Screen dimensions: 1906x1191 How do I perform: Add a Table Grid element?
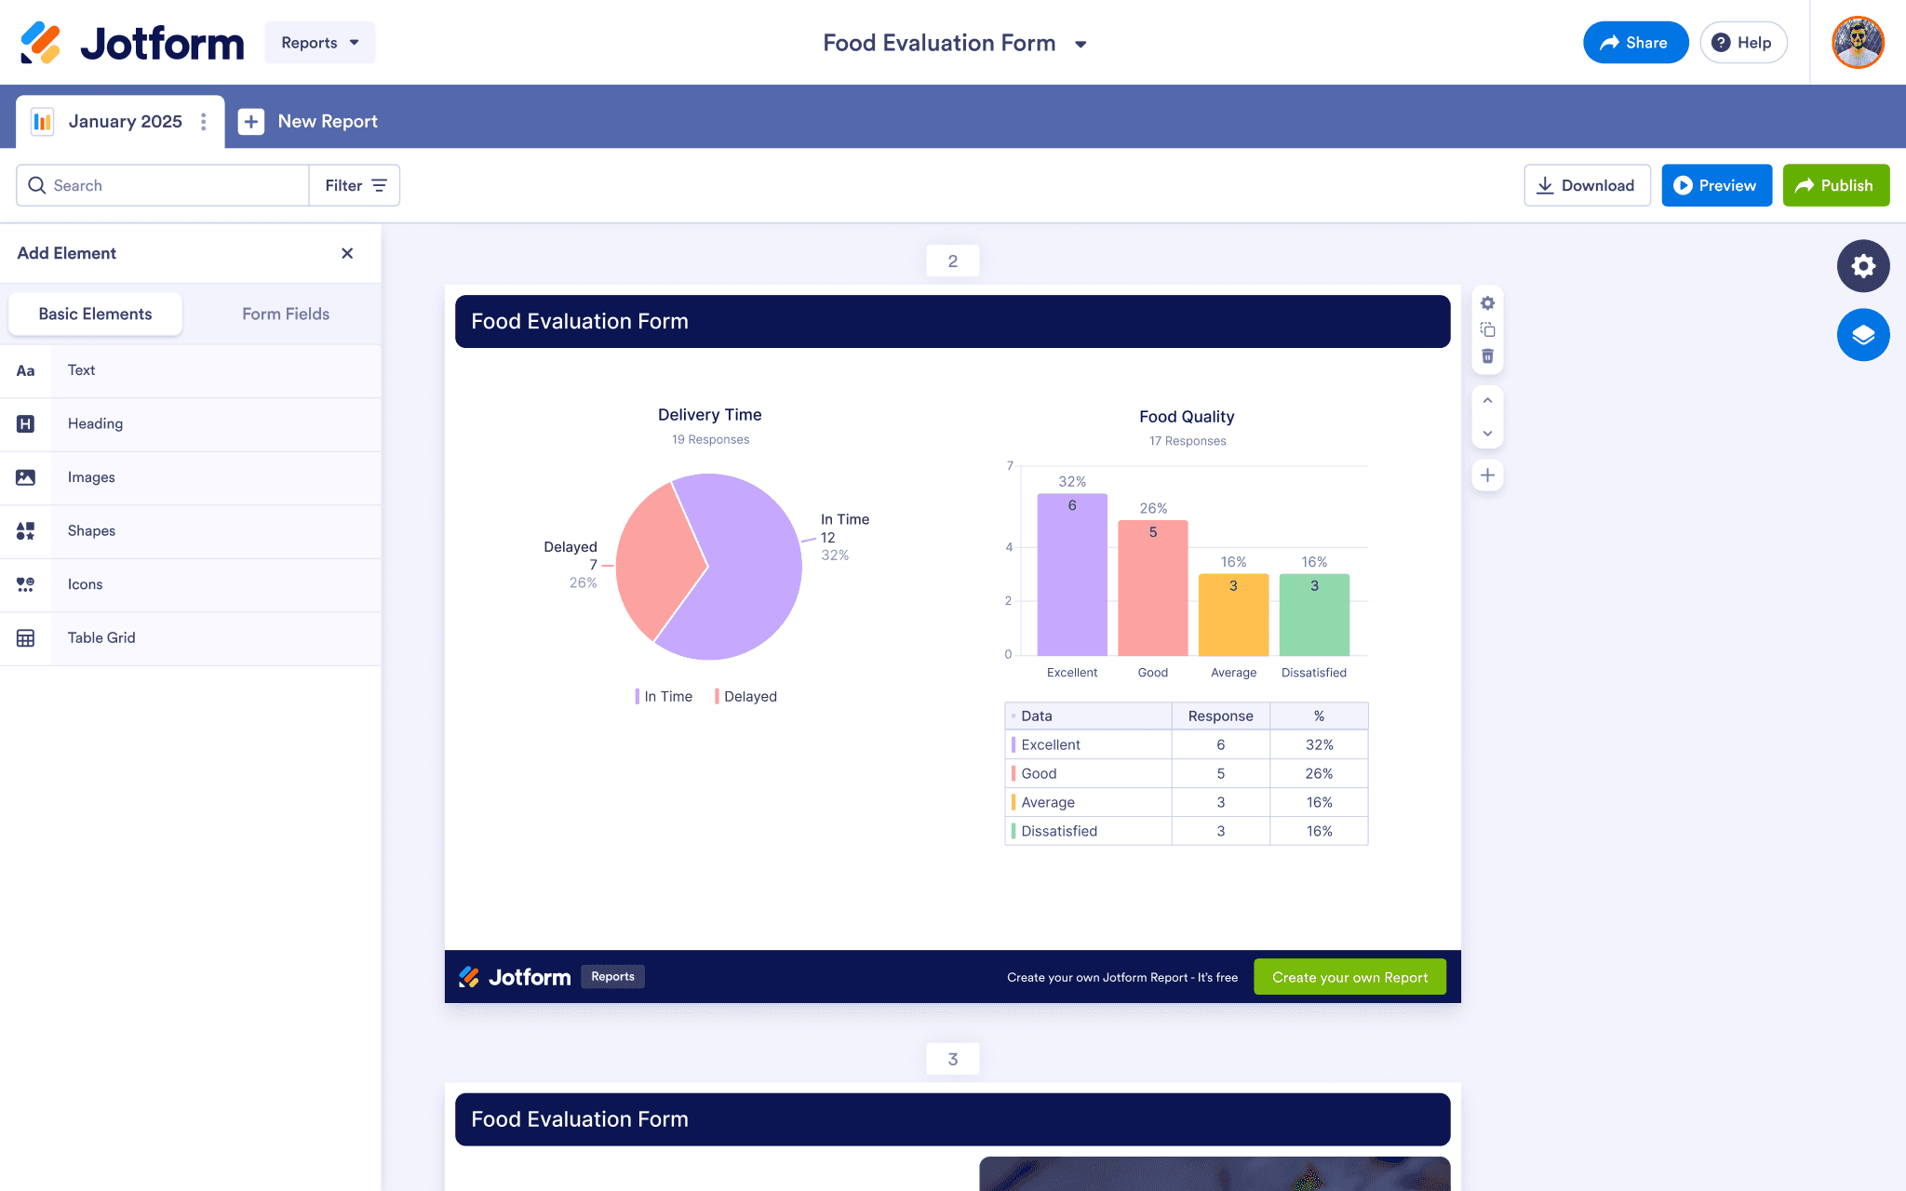tap(191, 638)
